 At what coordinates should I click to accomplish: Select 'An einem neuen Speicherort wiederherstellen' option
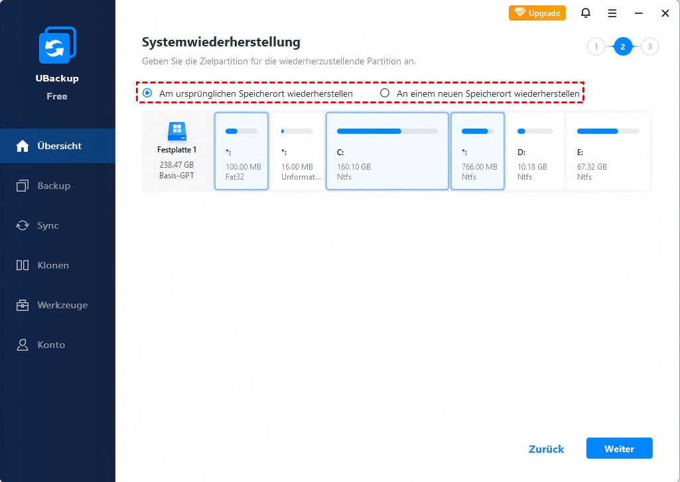pos(385,93)
